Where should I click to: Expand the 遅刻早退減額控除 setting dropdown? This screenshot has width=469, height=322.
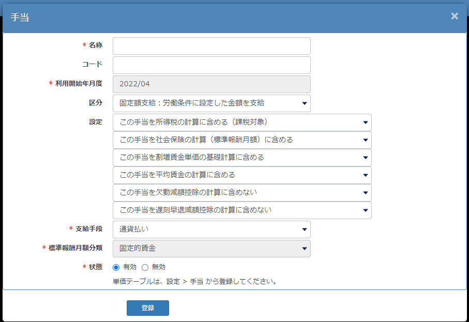(x=242, y=210)
